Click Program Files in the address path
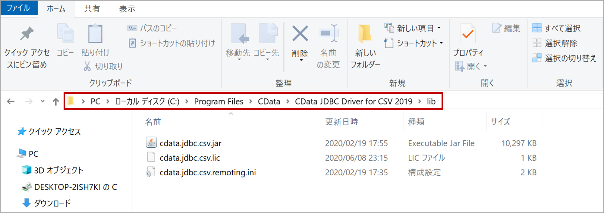Screen dimensions: 604x213 (219, 102)
